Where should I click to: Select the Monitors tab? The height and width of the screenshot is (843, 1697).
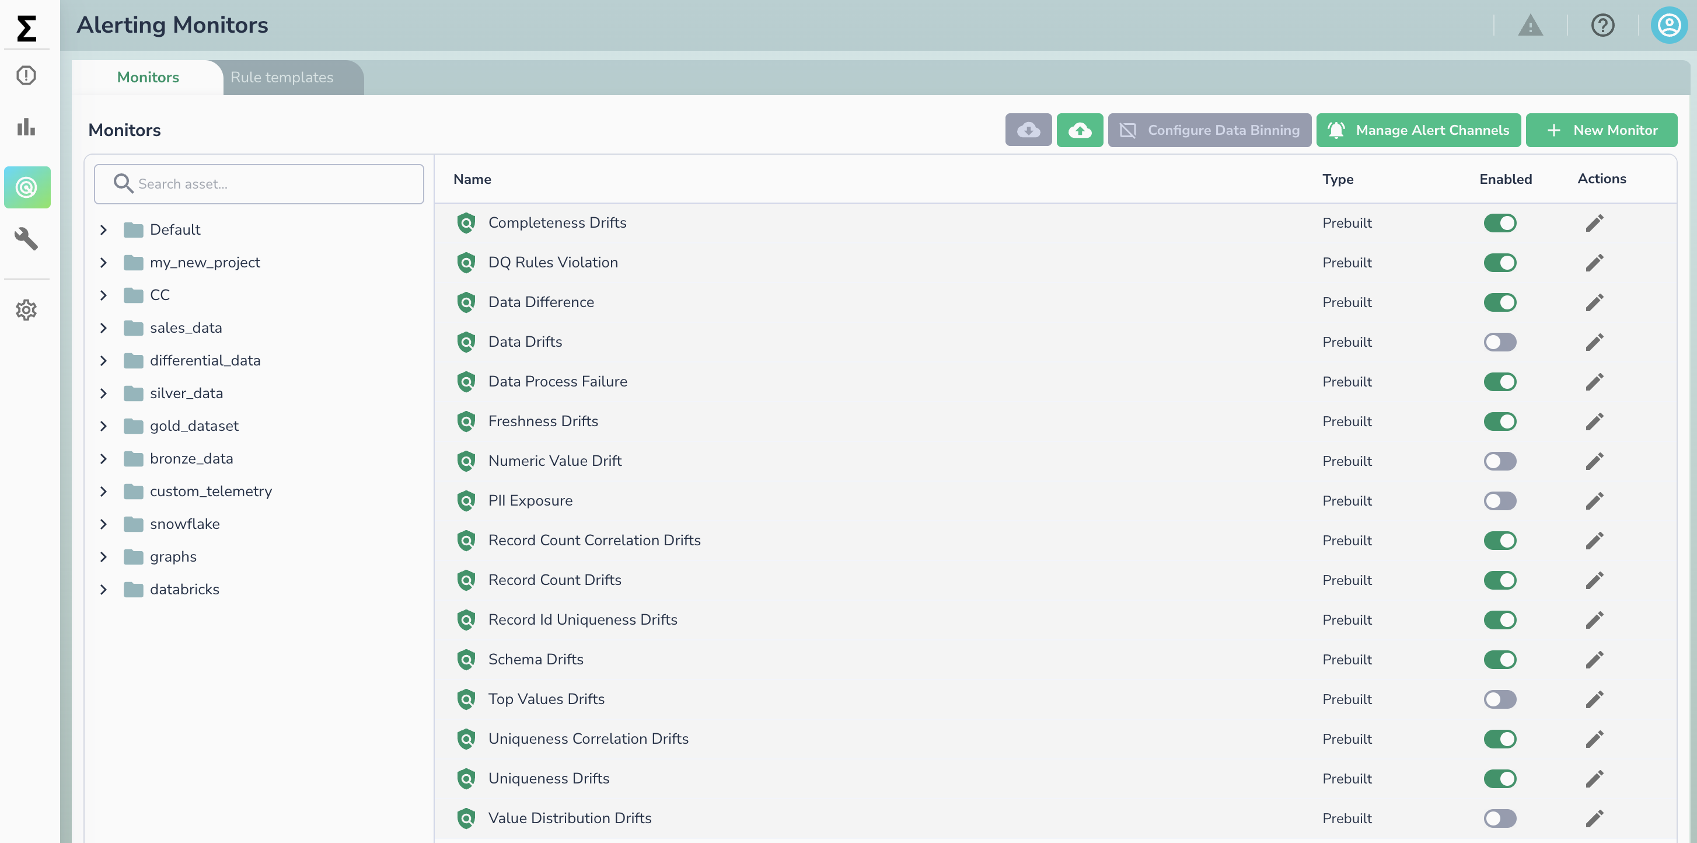(148, 77)
